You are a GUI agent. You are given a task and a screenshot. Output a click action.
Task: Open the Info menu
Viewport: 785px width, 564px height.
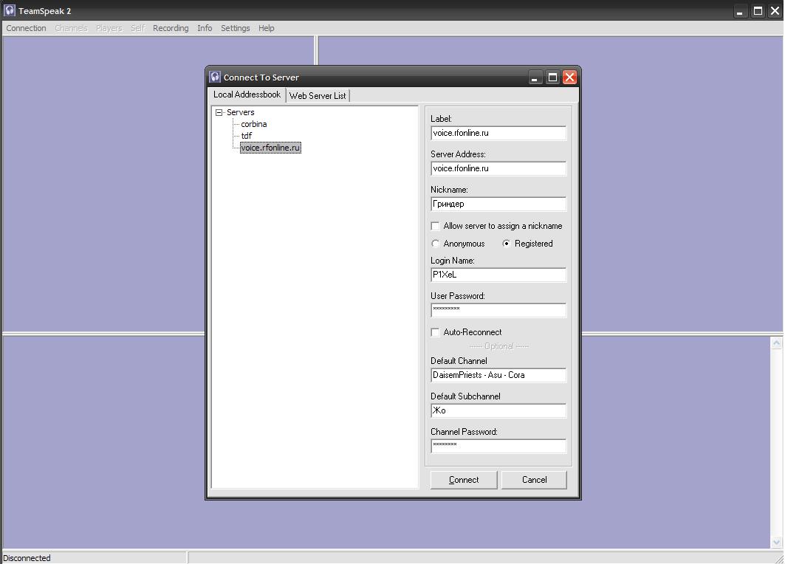(205, 28)
